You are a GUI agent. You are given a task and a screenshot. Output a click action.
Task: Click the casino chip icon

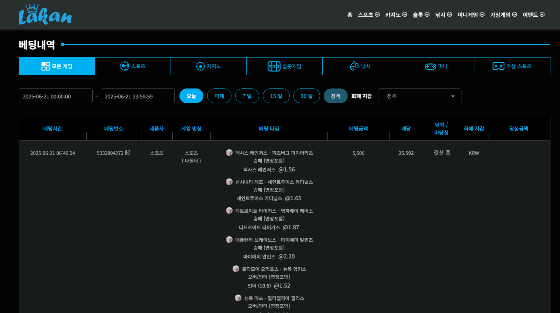click(x=200, y=66)
